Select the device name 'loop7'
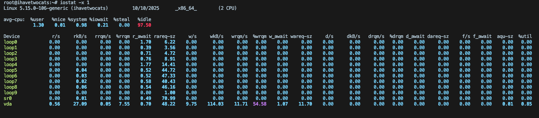Viewport: 539px width, 118px height. [x=10, y=82]
